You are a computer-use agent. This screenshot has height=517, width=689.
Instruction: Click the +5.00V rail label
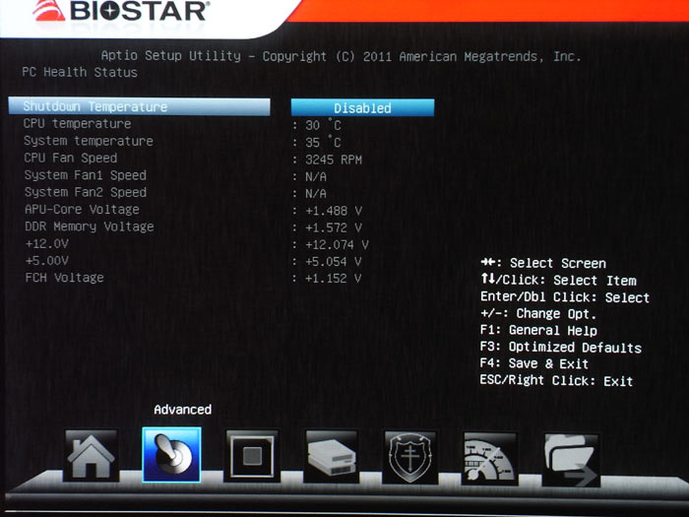click(x=46, y=261)
